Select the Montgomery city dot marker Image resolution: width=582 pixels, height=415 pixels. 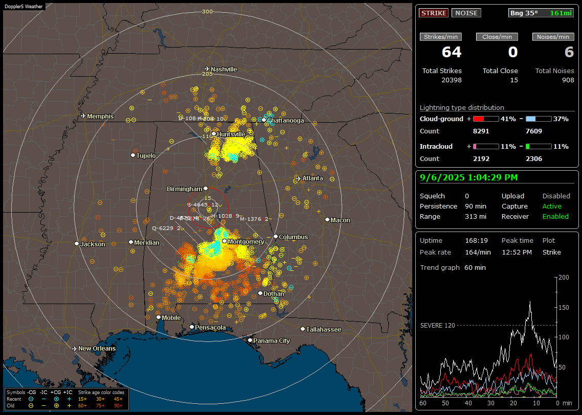coord(225,241)
